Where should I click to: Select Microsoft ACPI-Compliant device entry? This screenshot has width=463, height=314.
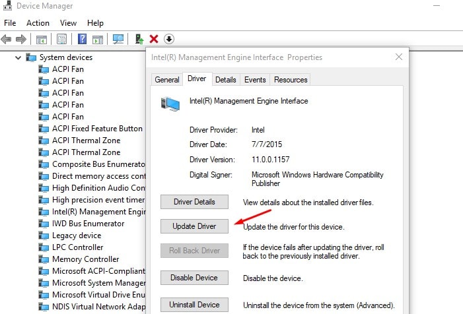pyautogui.click(x=98, y=271)
